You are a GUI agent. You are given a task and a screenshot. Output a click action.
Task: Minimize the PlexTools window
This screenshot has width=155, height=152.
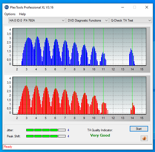pos(123,7)
